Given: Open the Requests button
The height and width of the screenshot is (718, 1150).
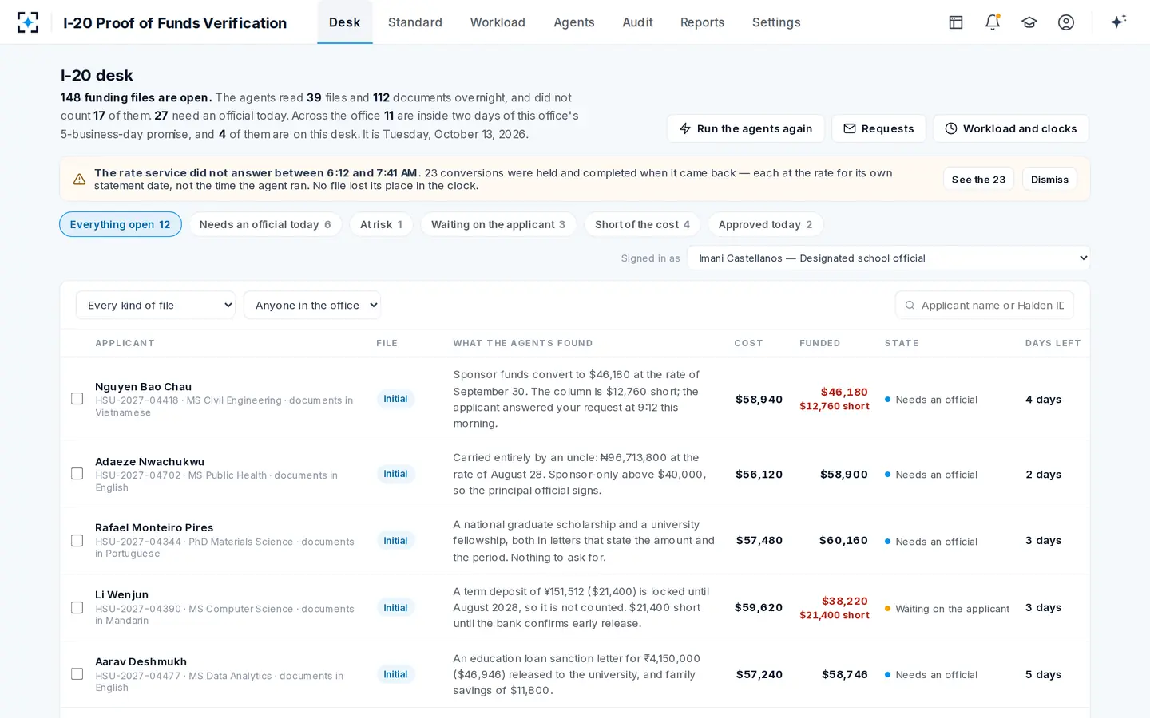Looking at the screenshot, I should pyautogui.click(x=878, y=128).
